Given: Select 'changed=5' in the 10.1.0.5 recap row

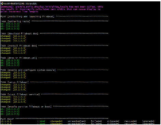Looking at the screenshot, I should pos(56,121).
